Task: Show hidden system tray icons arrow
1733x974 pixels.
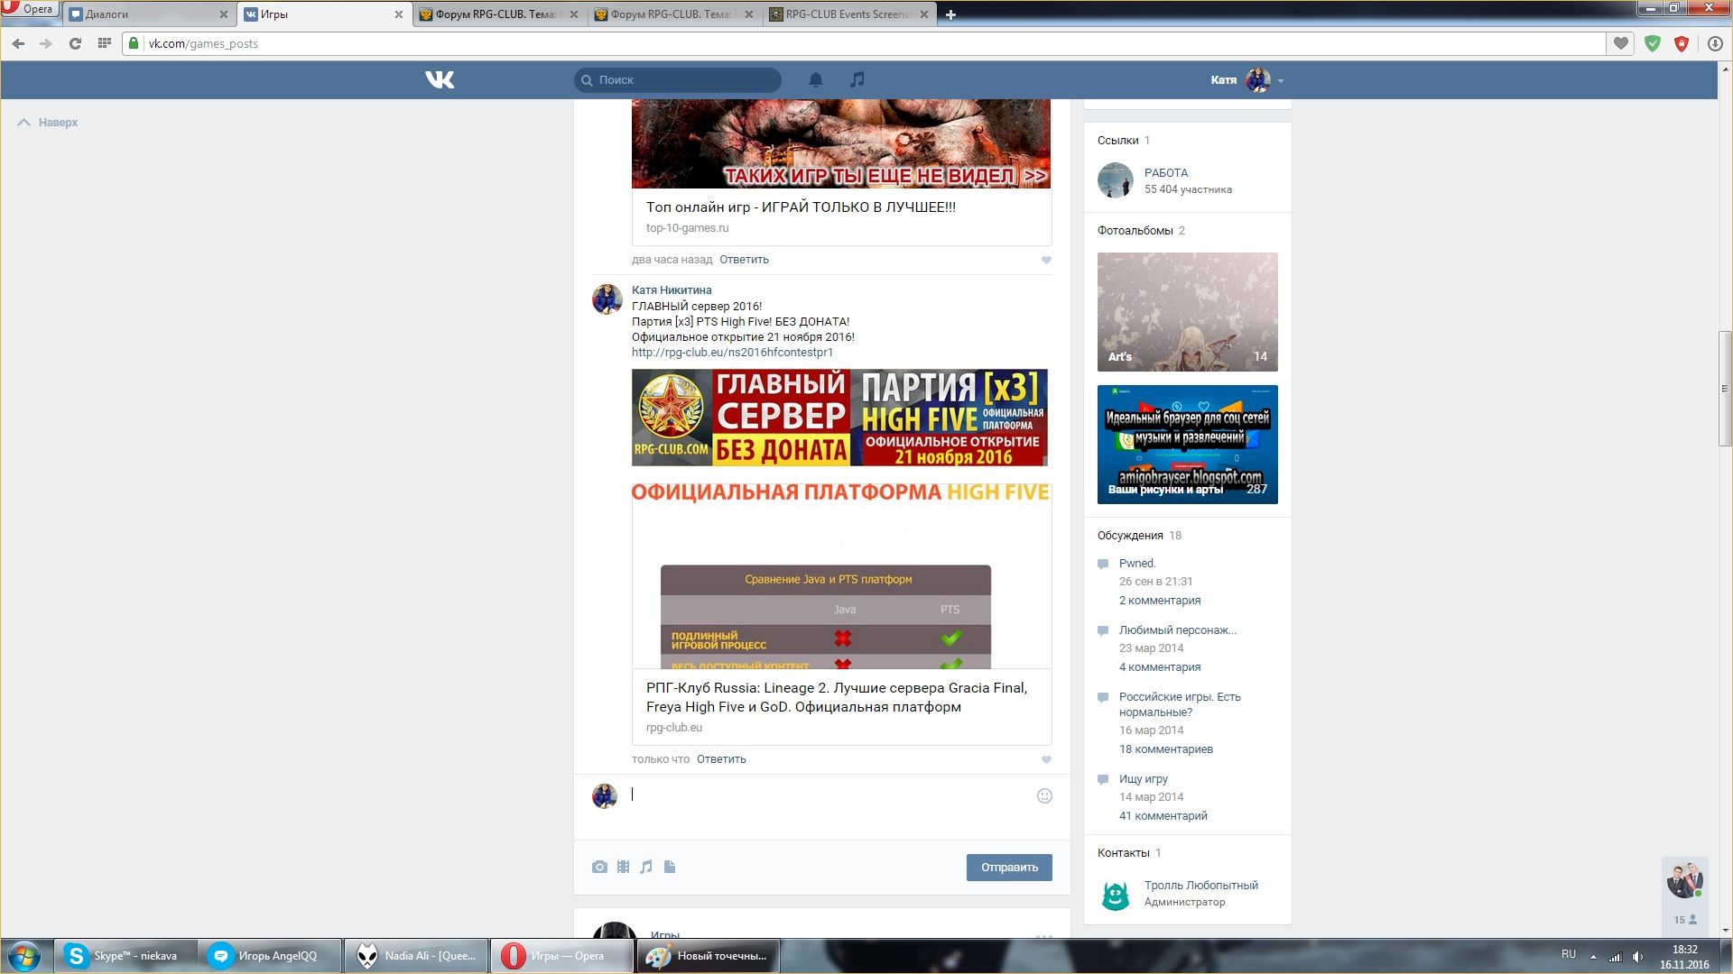Action: click(x=1593, y=956)
